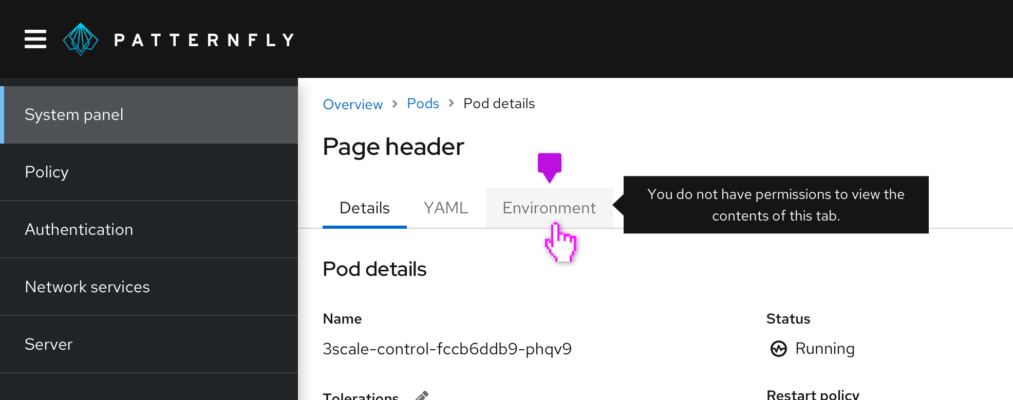Click the permissions tooltip message
Screen dimensions: 1013x400
776,205
